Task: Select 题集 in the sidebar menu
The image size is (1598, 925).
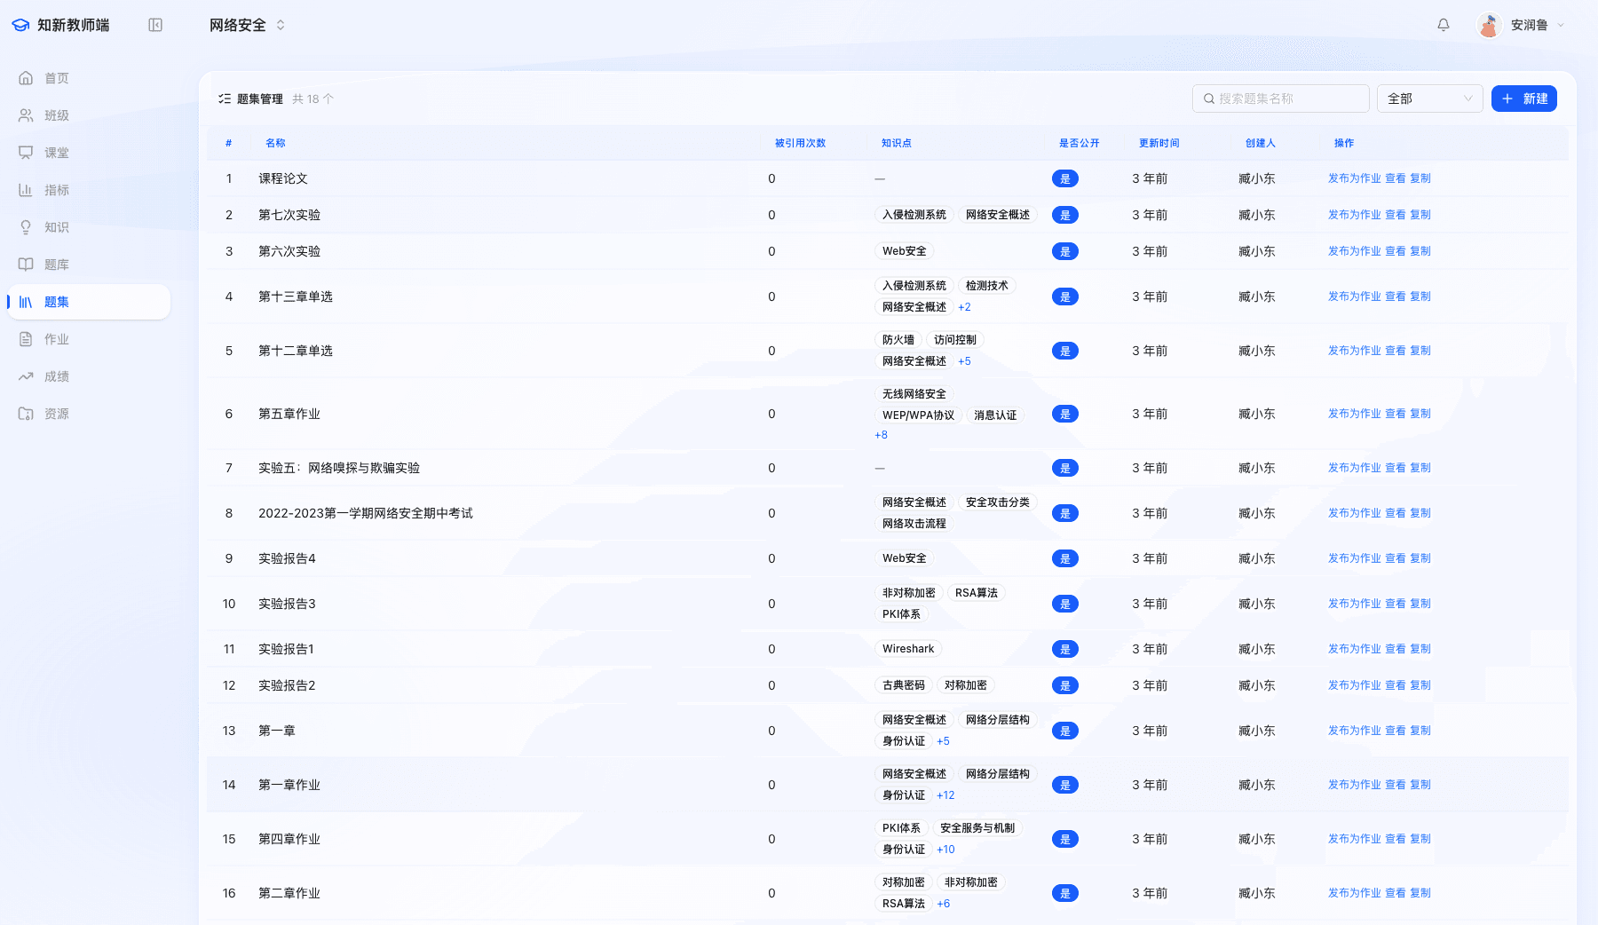Action: (x=56, y=302)
